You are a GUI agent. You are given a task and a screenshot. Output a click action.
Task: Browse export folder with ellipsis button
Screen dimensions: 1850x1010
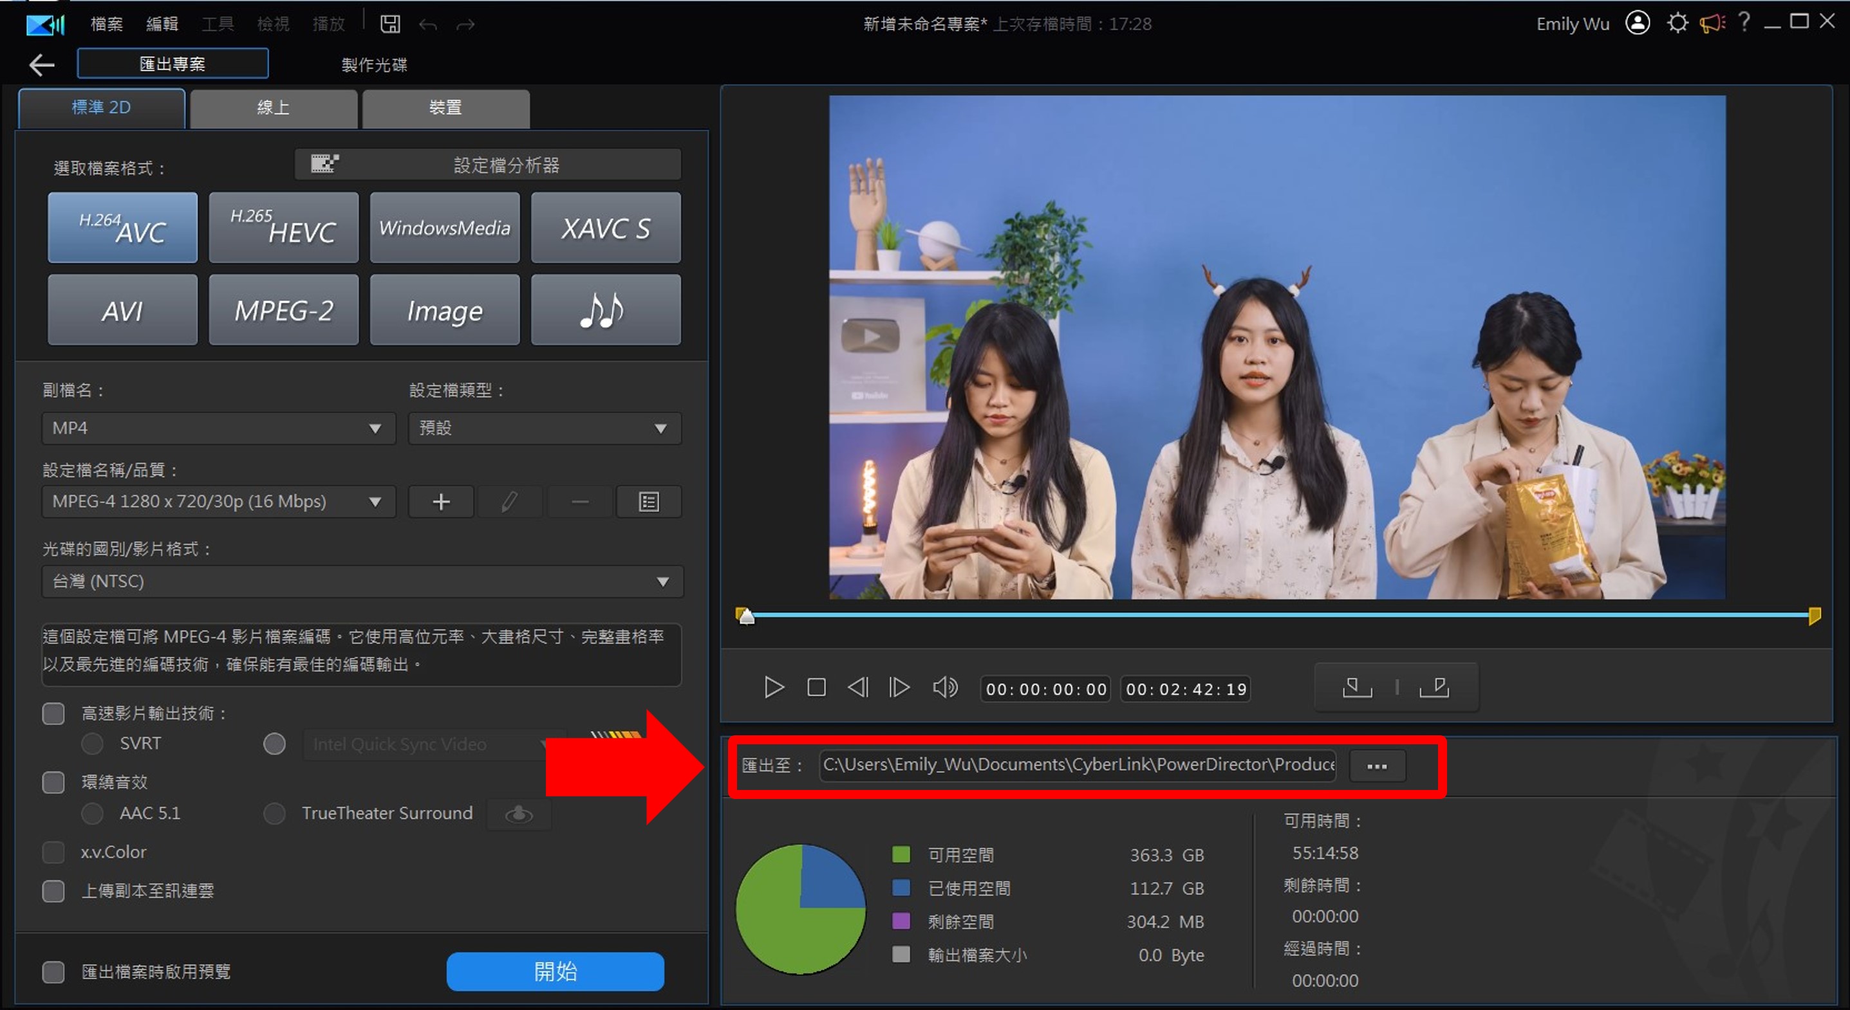pyautogui.click(x=1378, y=766)
